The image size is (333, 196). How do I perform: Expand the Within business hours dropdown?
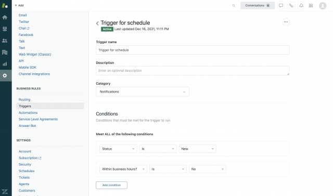(x=123, y=169)
